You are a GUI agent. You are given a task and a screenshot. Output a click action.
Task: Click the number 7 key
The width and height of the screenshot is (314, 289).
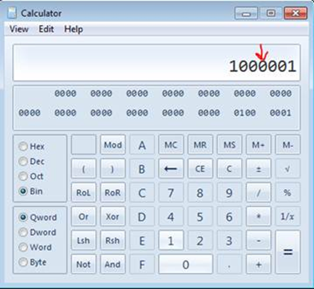[x=171, y=192]
